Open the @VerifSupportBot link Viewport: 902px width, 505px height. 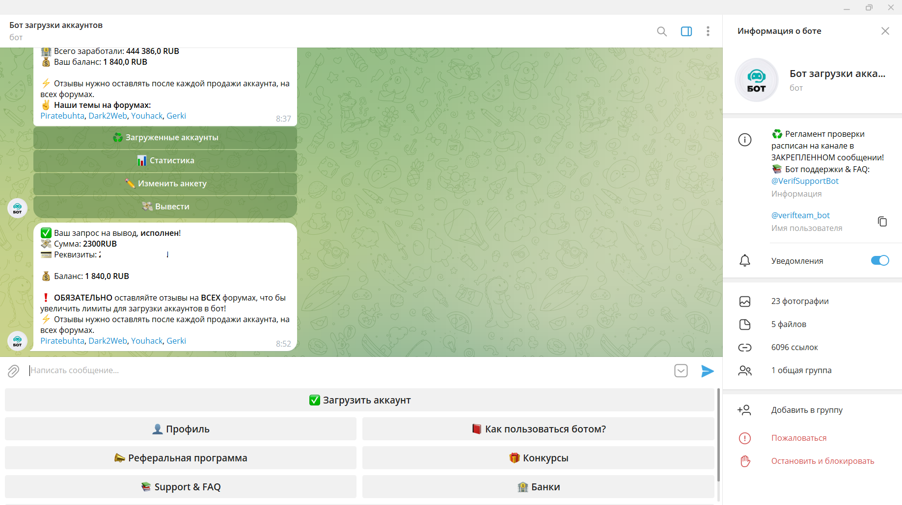pos(804,181)
